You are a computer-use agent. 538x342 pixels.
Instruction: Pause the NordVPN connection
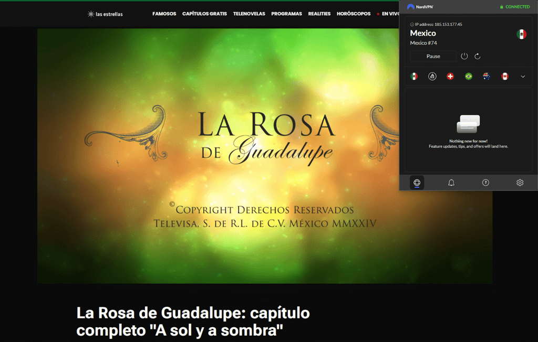click(433, 56)
